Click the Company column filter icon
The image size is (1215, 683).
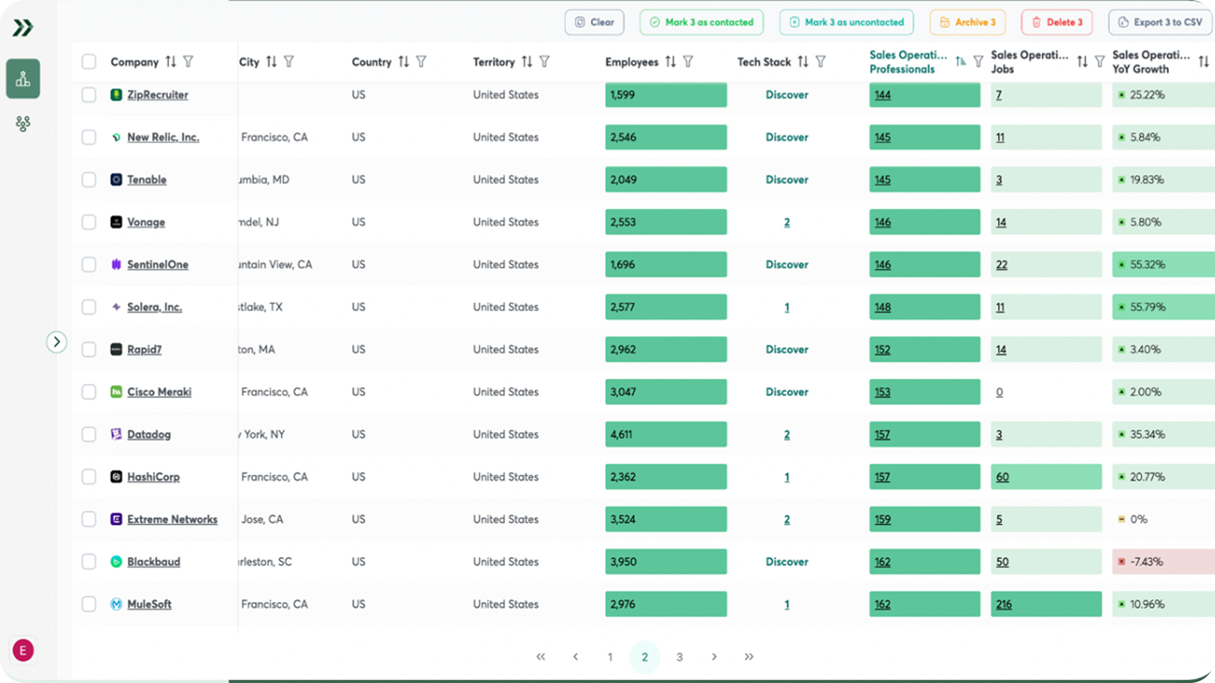pos(188,61)
